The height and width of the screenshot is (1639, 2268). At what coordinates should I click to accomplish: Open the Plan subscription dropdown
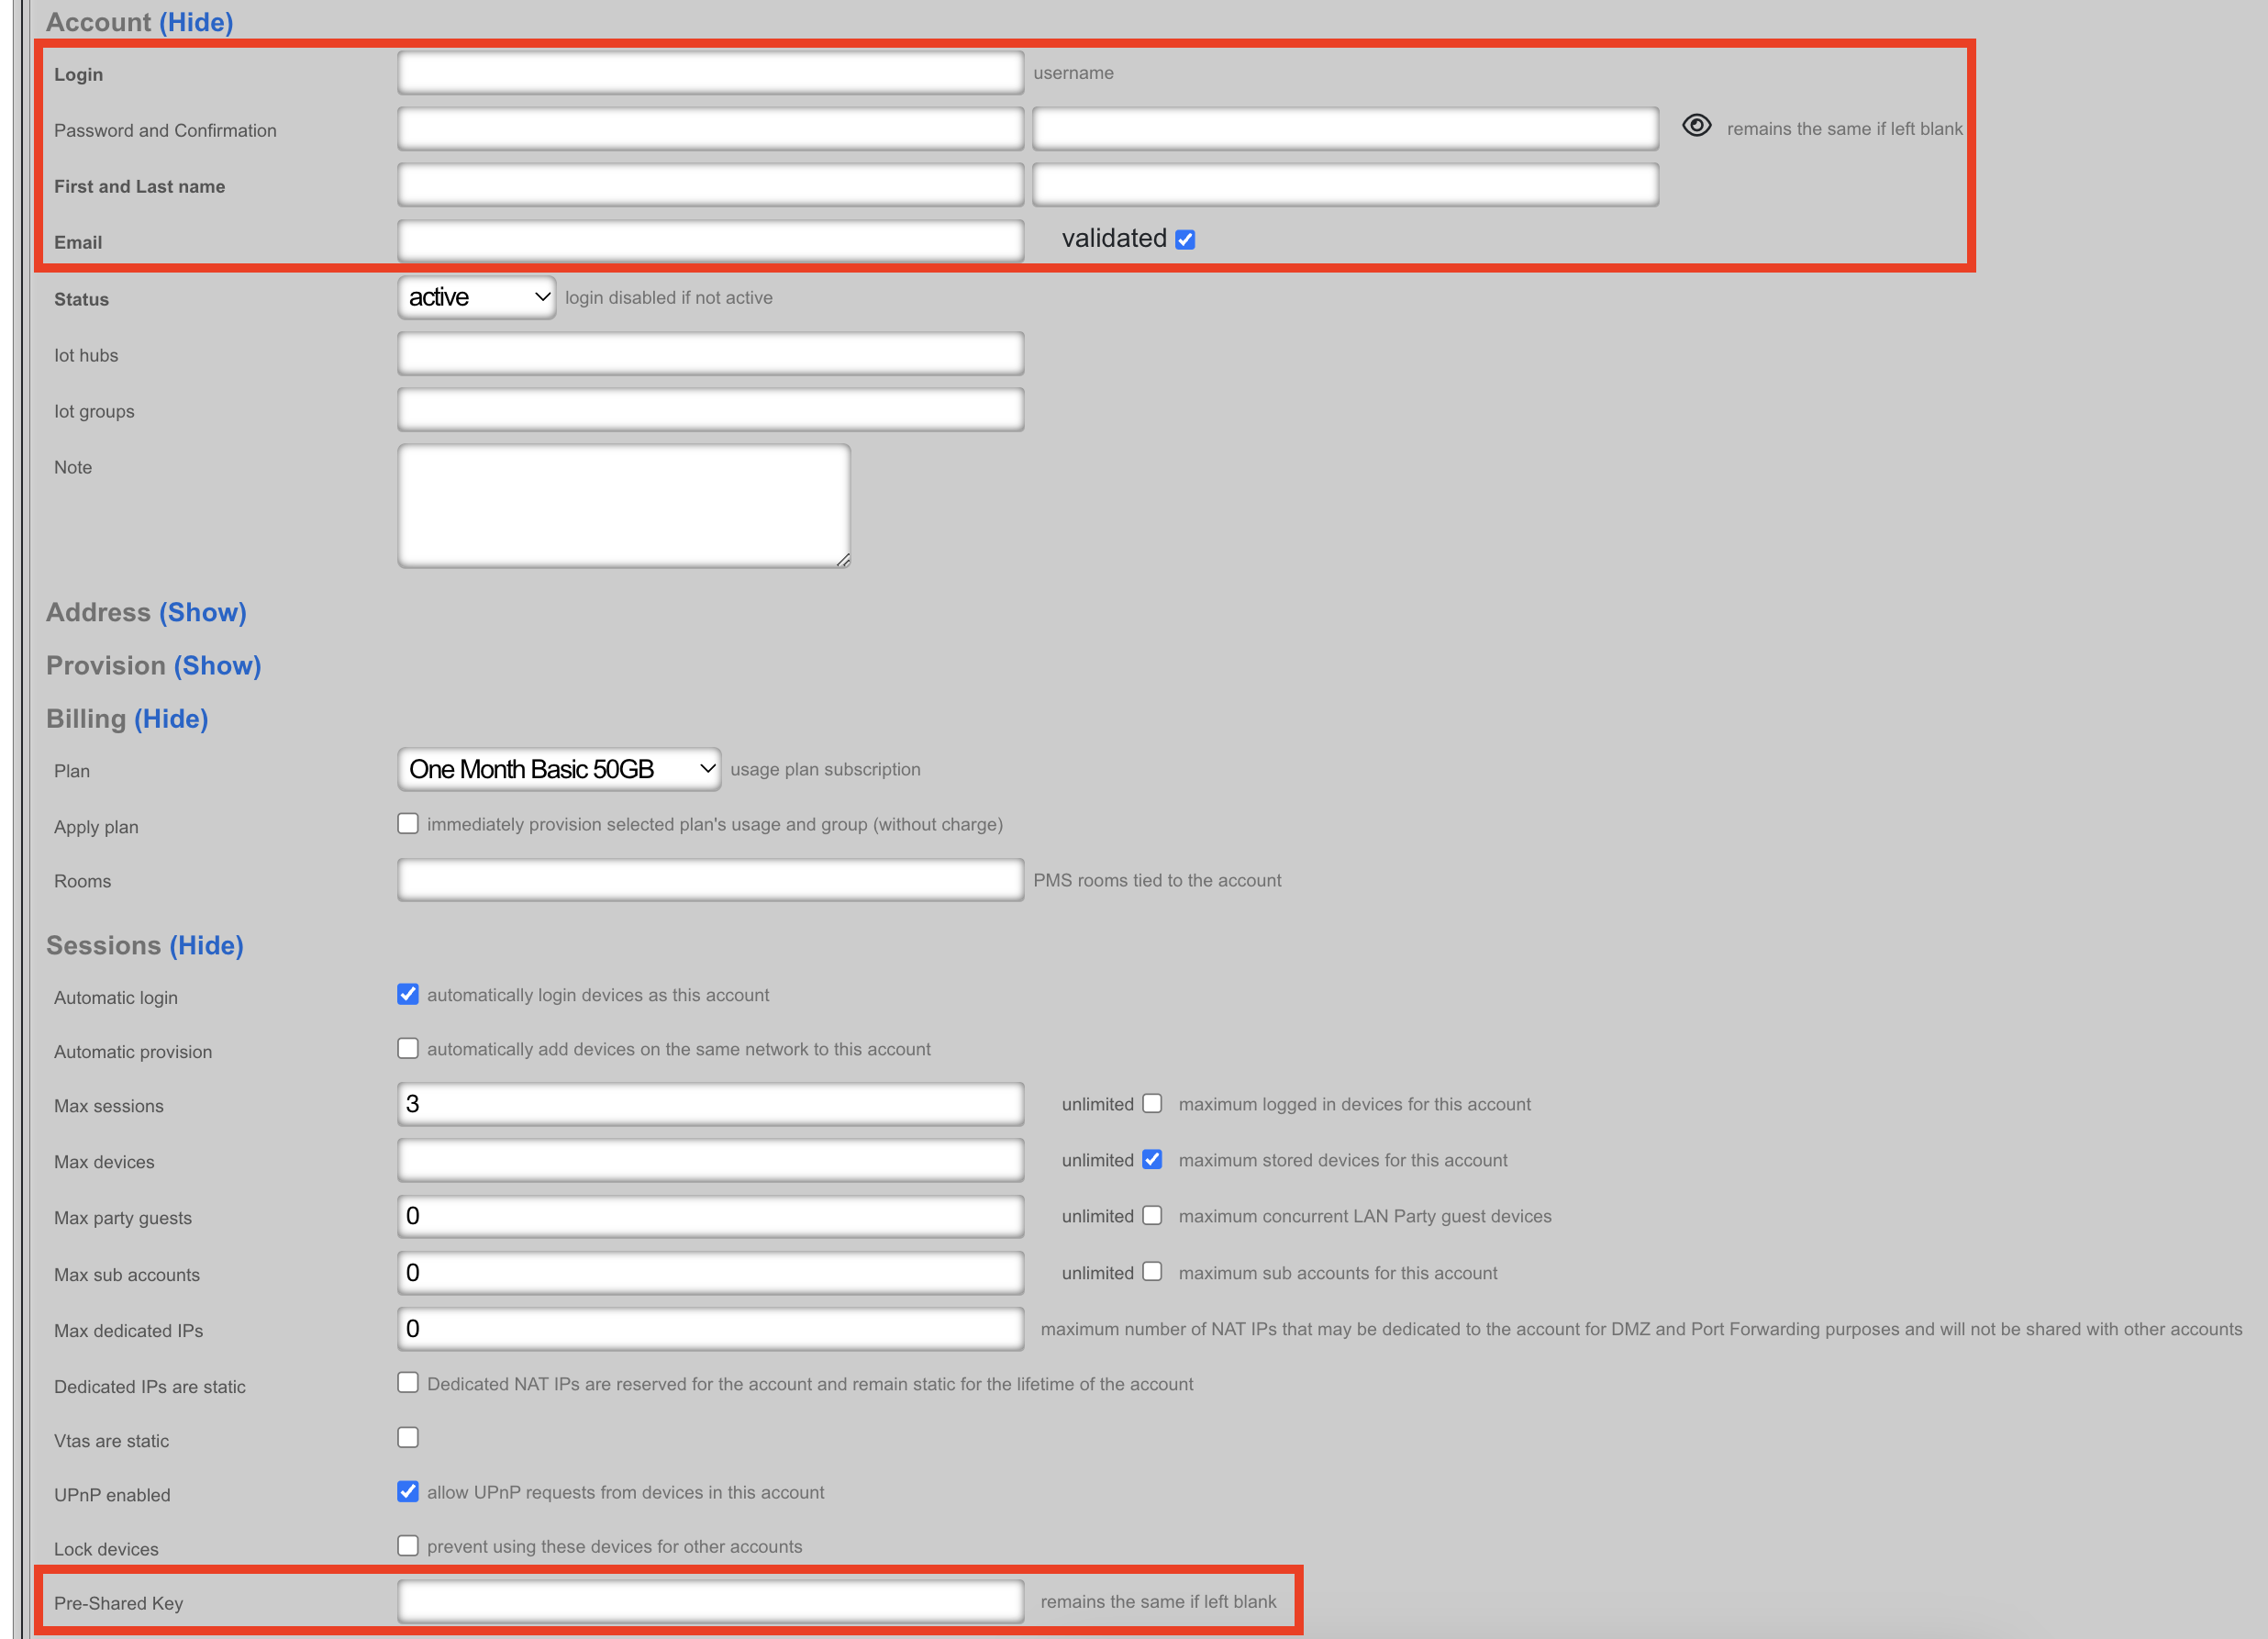(x=559, y=769)
